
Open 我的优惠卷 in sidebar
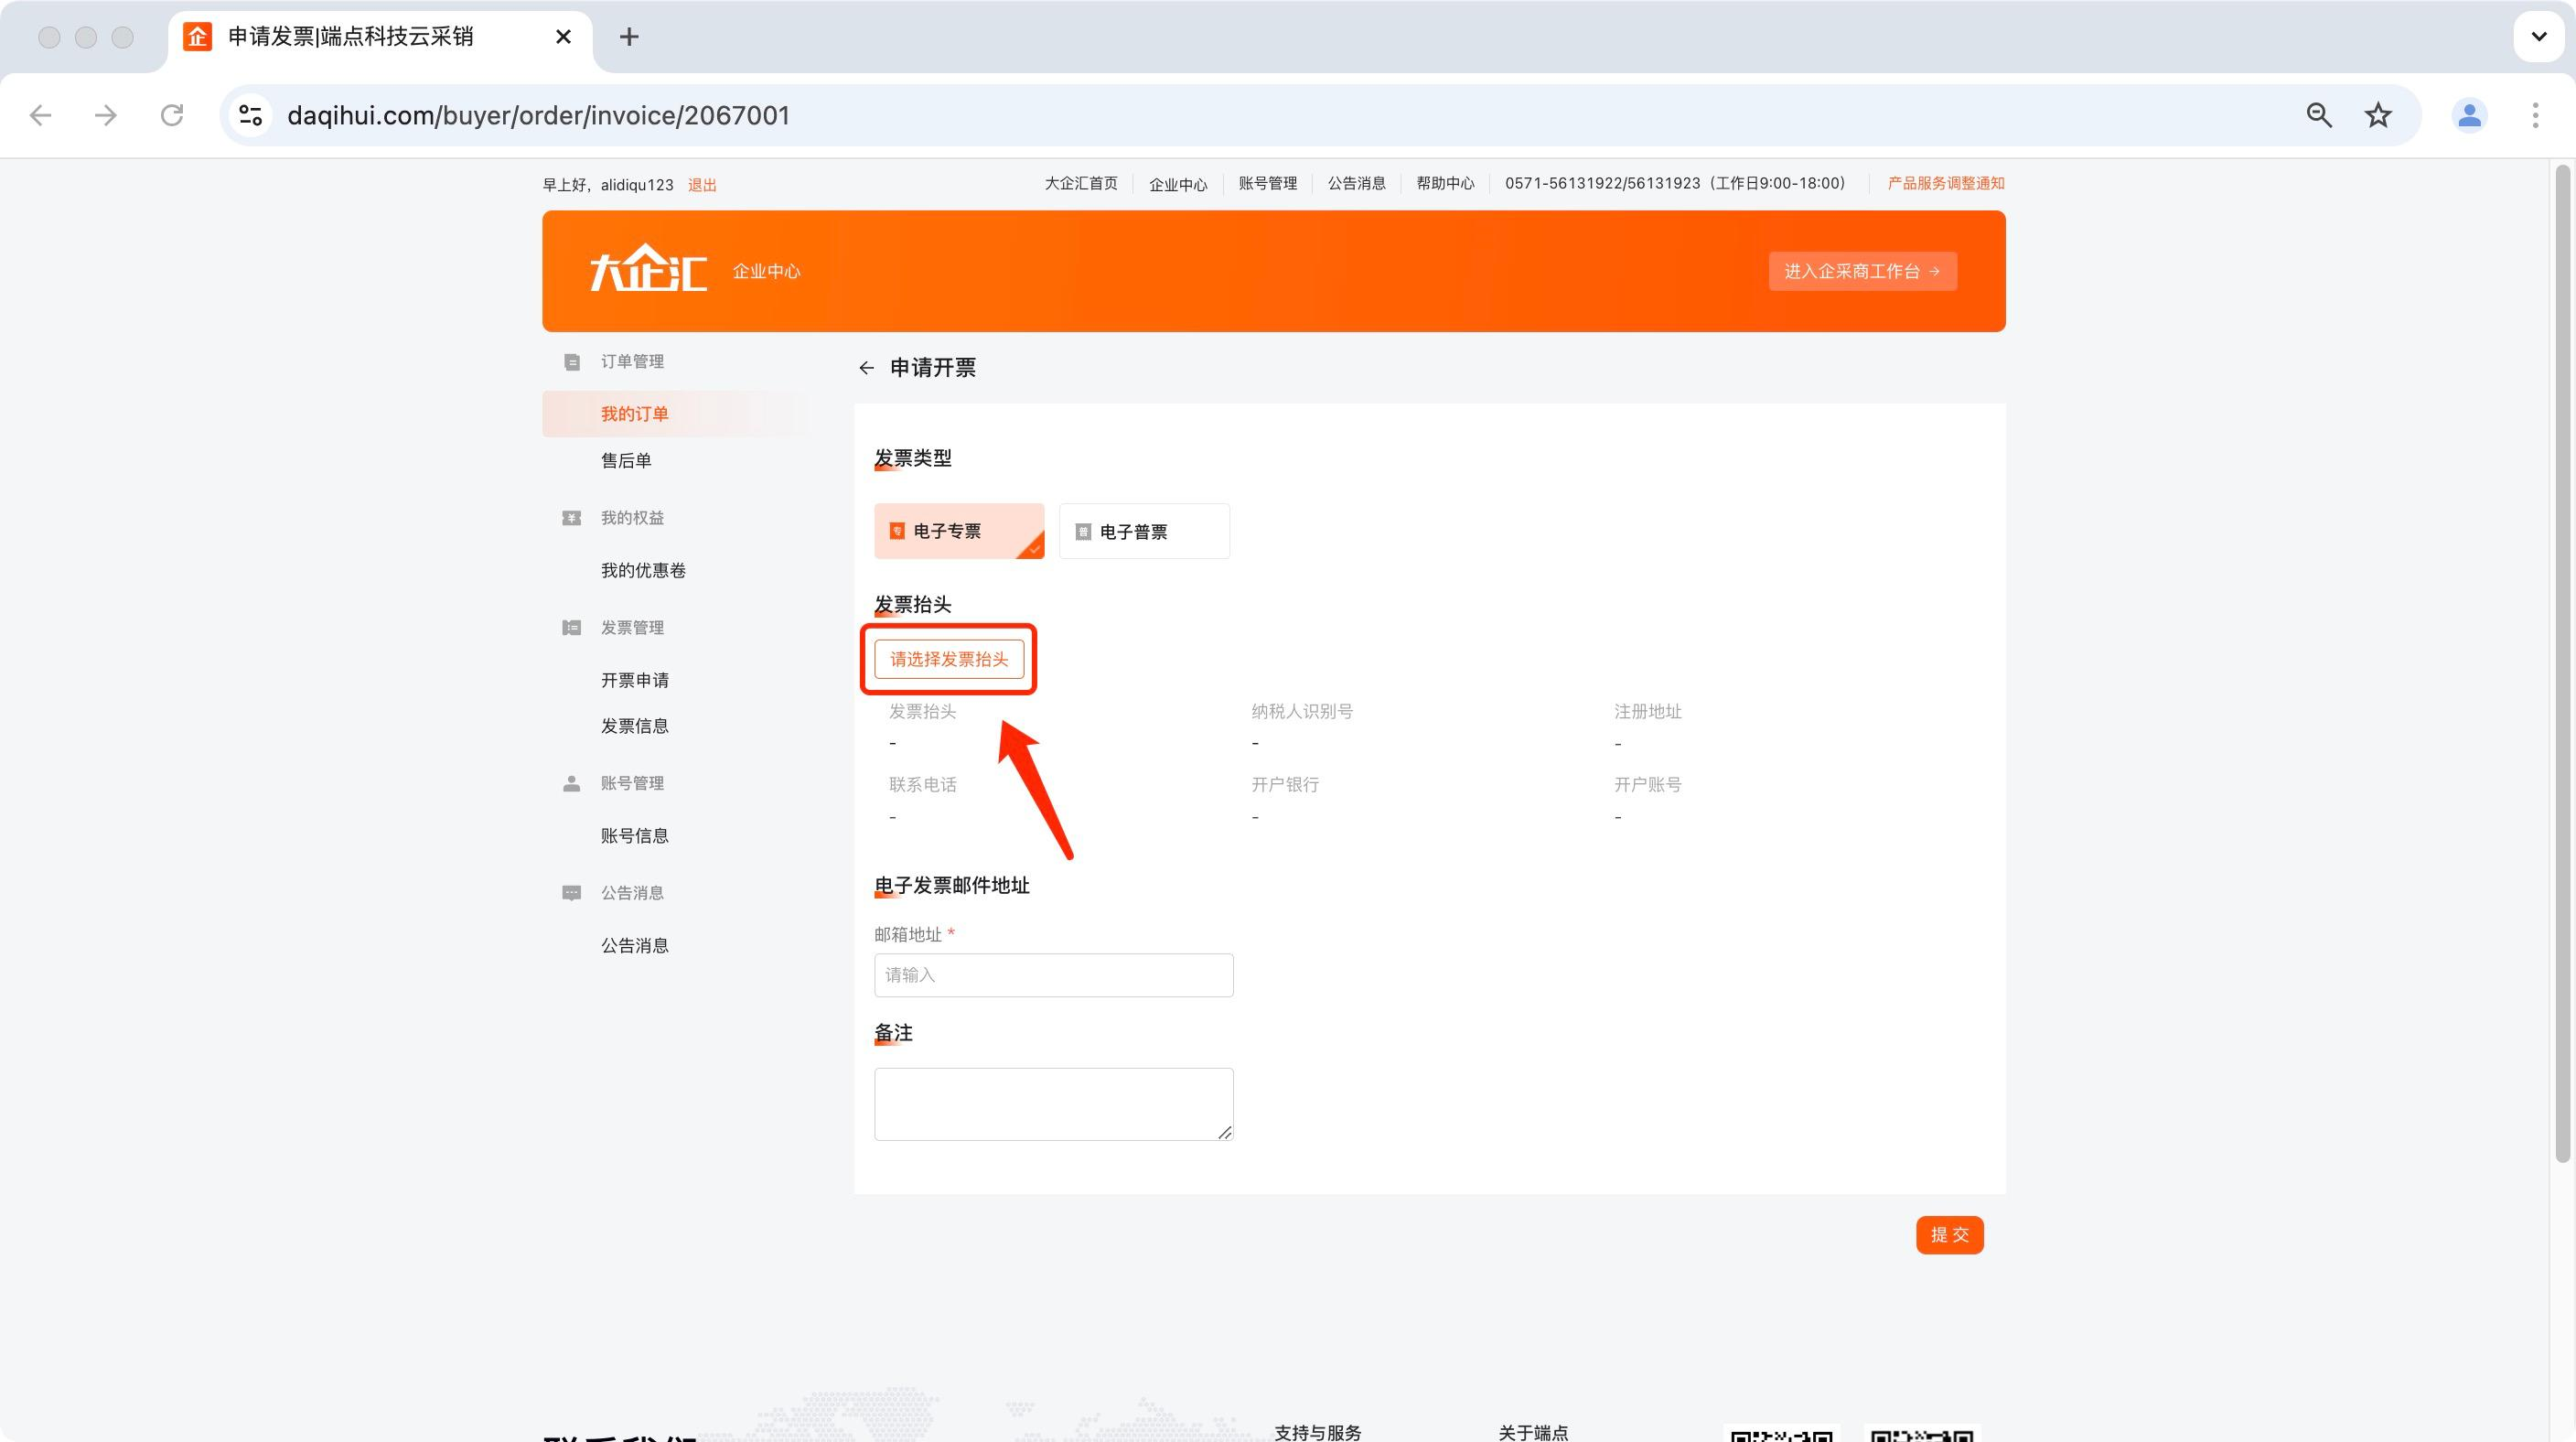[x=643, y=571]
